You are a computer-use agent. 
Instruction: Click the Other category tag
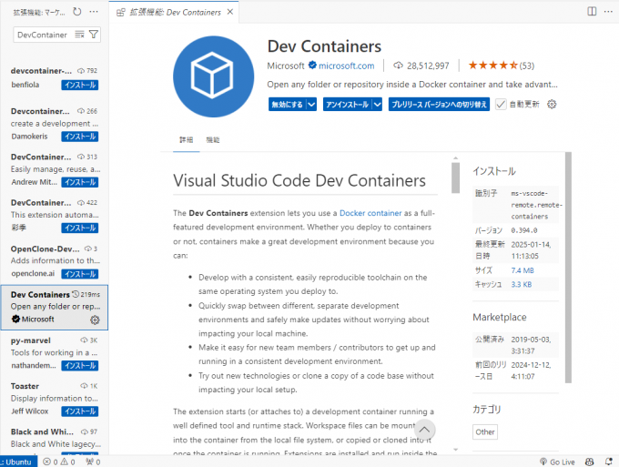point(485,431)
